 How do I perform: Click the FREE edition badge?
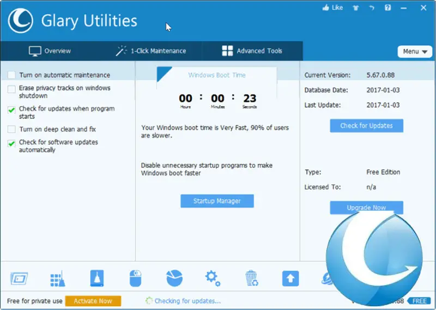pyautogui.click(x=420, y=301)
